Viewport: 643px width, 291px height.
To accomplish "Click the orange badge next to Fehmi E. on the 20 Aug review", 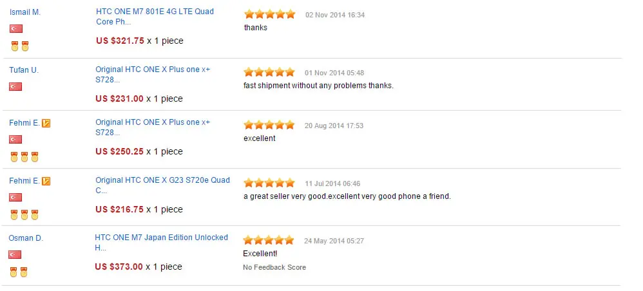I will point(46,123).
